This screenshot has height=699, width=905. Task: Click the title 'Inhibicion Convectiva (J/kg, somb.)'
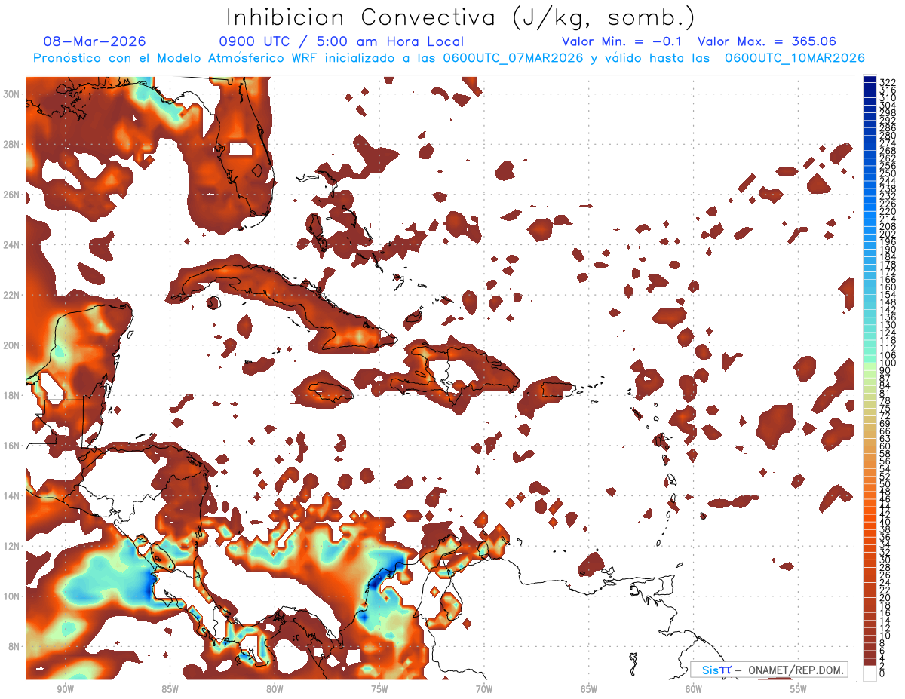point(461,17)
